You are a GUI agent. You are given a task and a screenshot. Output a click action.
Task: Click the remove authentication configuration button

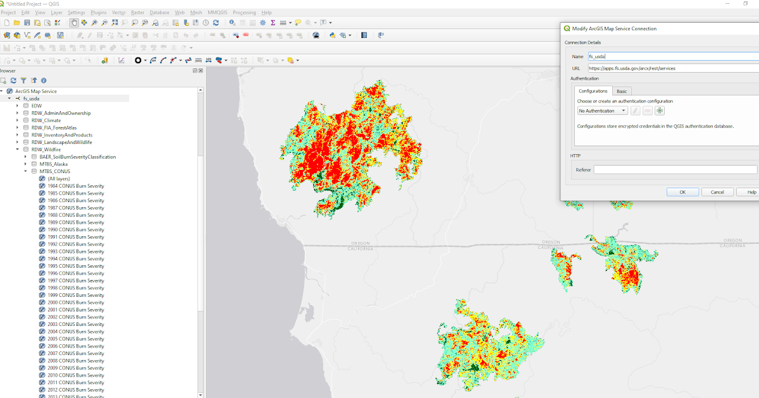[x=648, y=111]
